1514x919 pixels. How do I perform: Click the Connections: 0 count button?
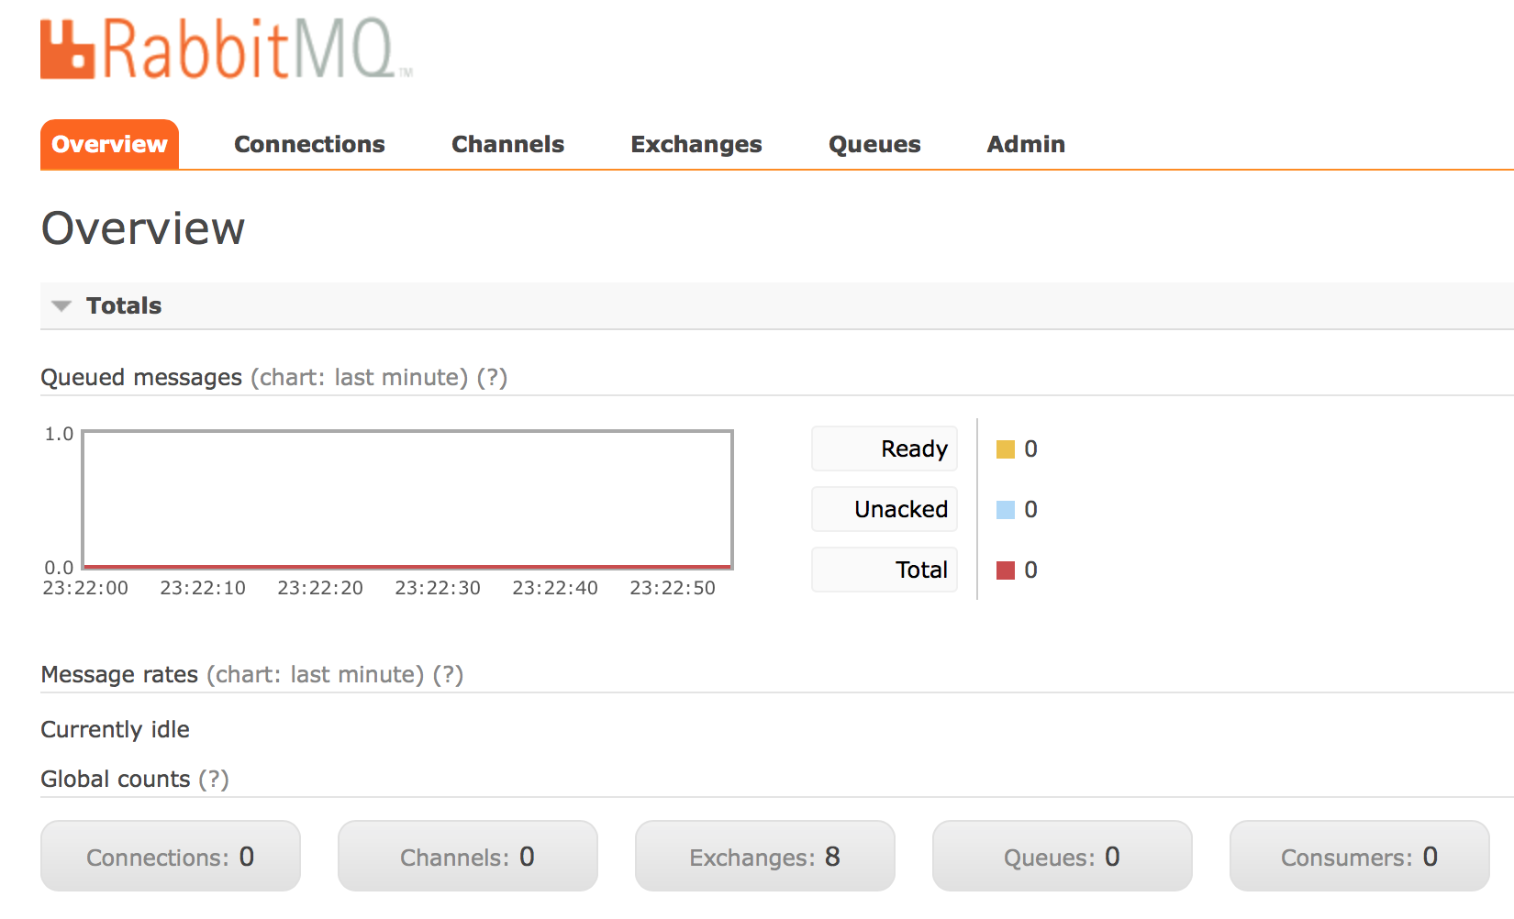(x=171, y=856)
